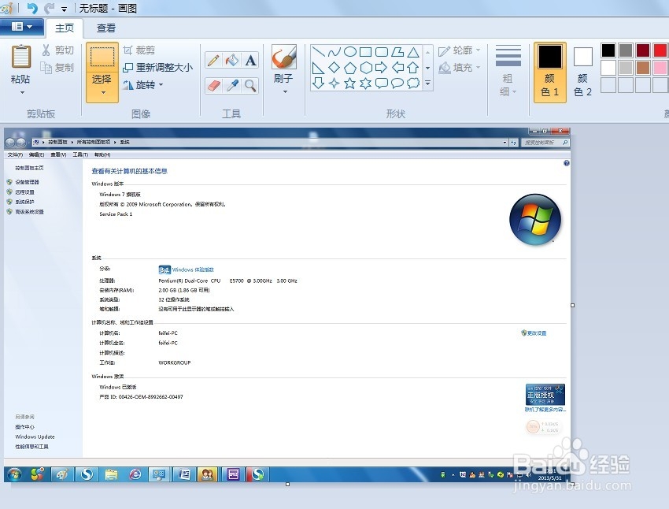
Task: Pick the bright red palette swatch
Action: pyautogui.click(x=660, y=50)
